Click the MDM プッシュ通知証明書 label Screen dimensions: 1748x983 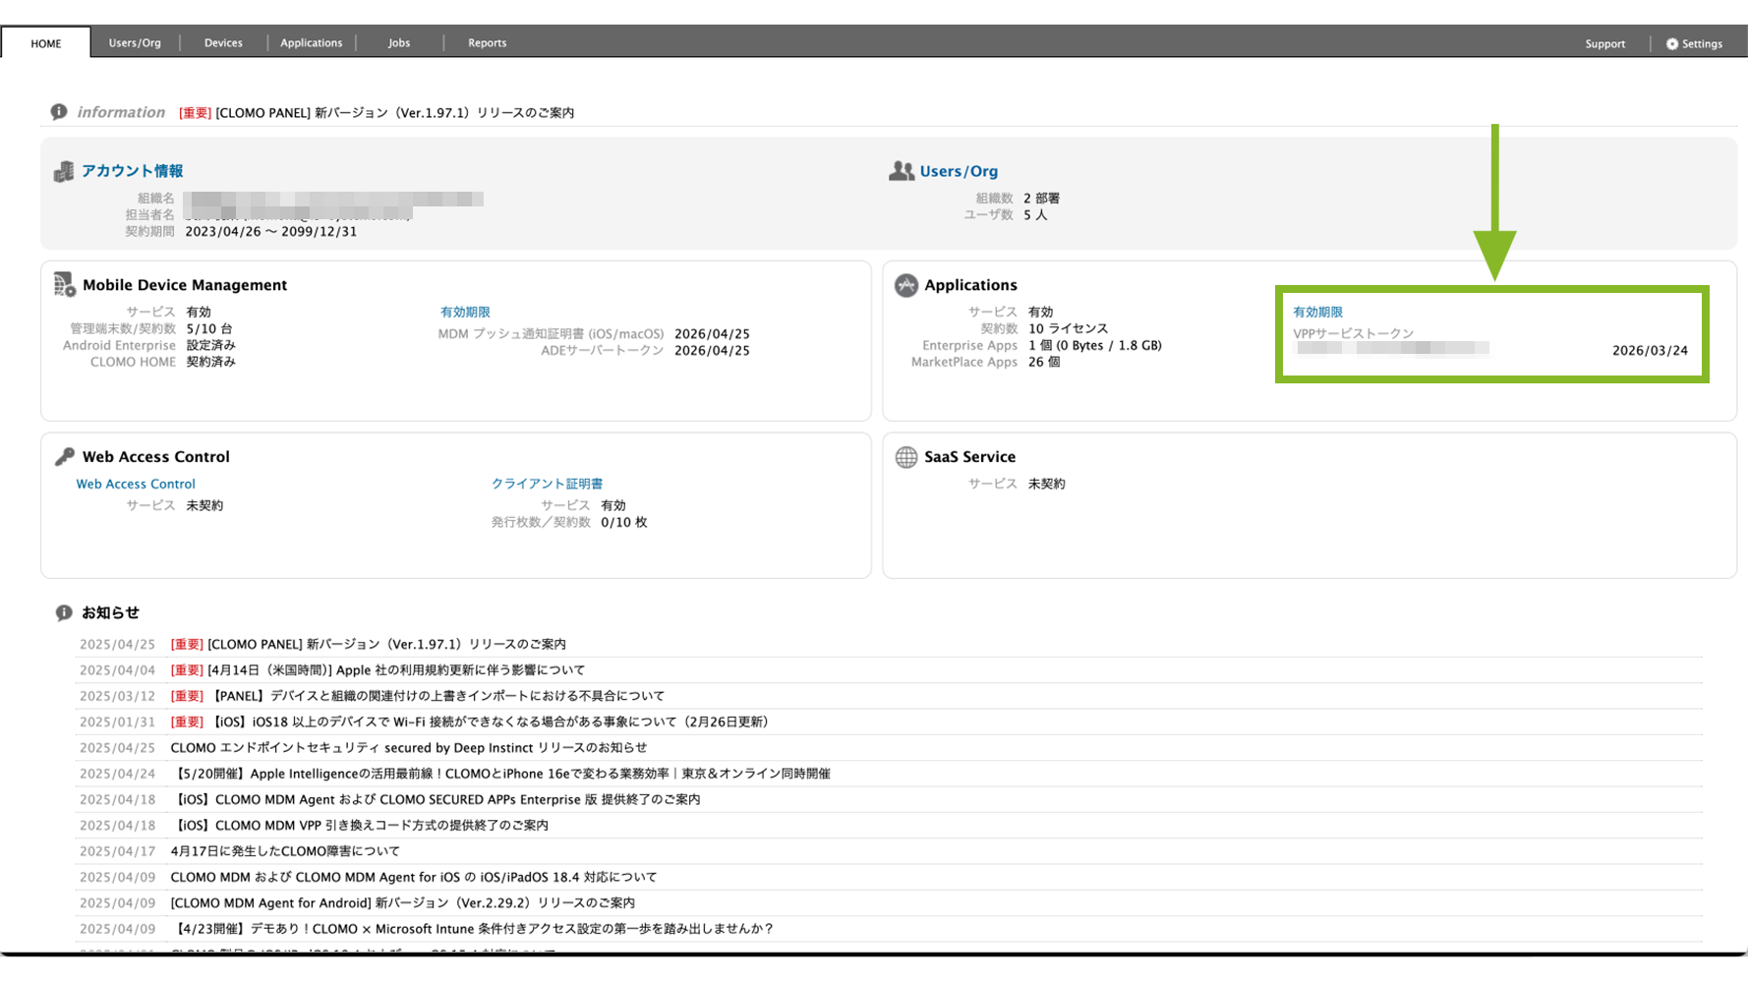551,334
